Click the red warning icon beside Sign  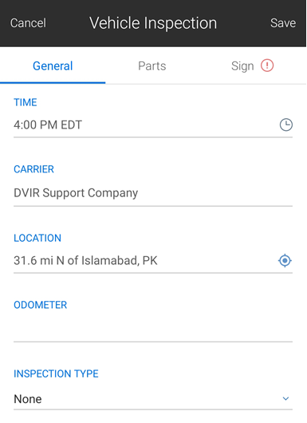point(267,65)
